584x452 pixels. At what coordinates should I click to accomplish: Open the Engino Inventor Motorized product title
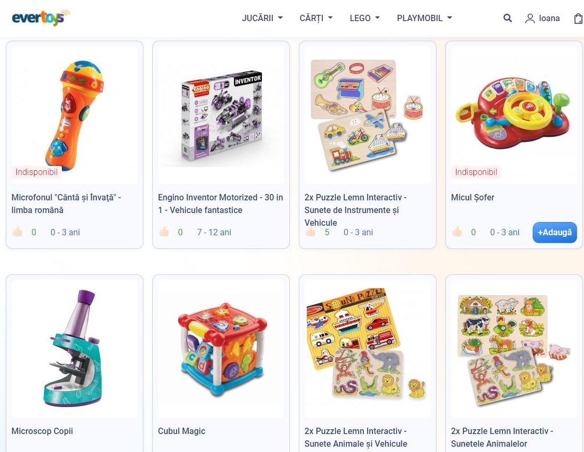pyautogui.click(x=221, y=204)
